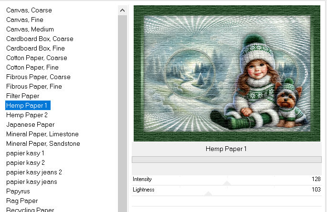Choose Mineral Paper, Limestone

point(42,134)
